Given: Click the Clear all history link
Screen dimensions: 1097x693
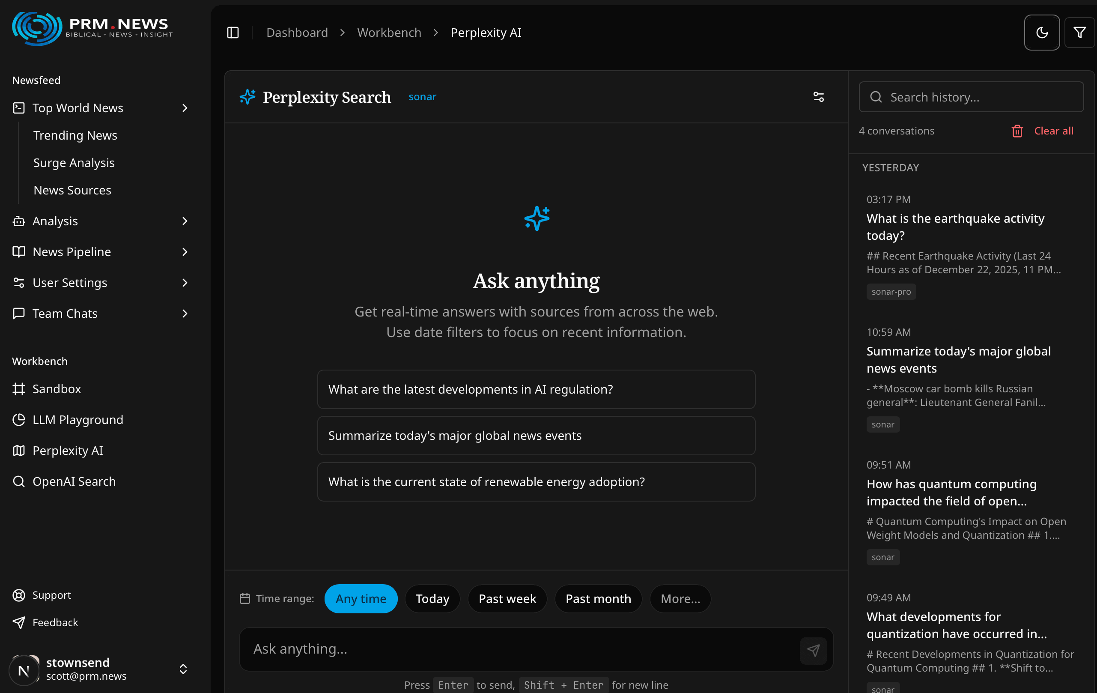Looking at the screenshot, I should tap(1053, 131).
